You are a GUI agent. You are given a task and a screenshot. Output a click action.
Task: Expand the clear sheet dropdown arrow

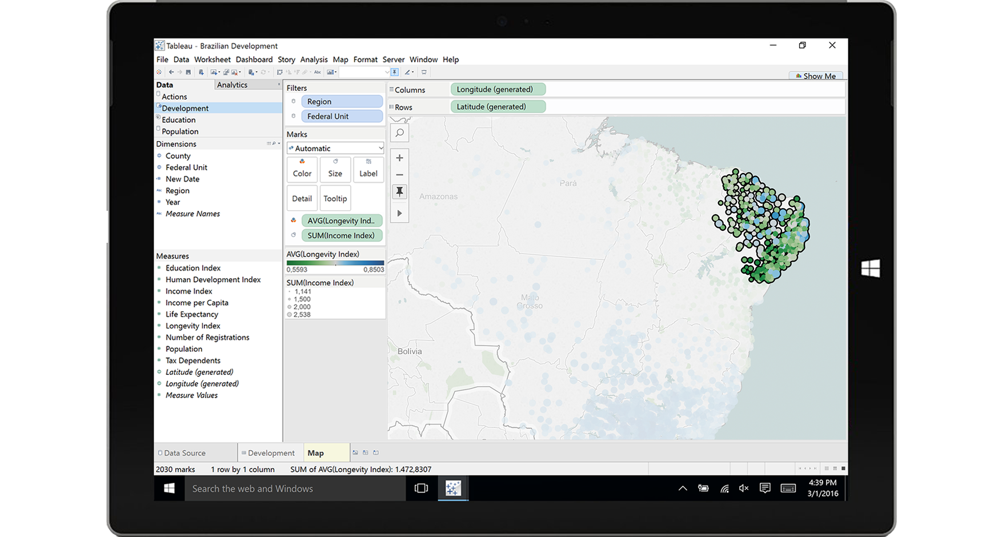[240, 72]
